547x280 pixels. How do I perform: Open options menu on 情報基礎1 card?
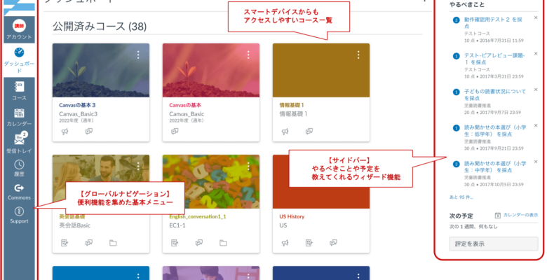(x=358, y=55)
